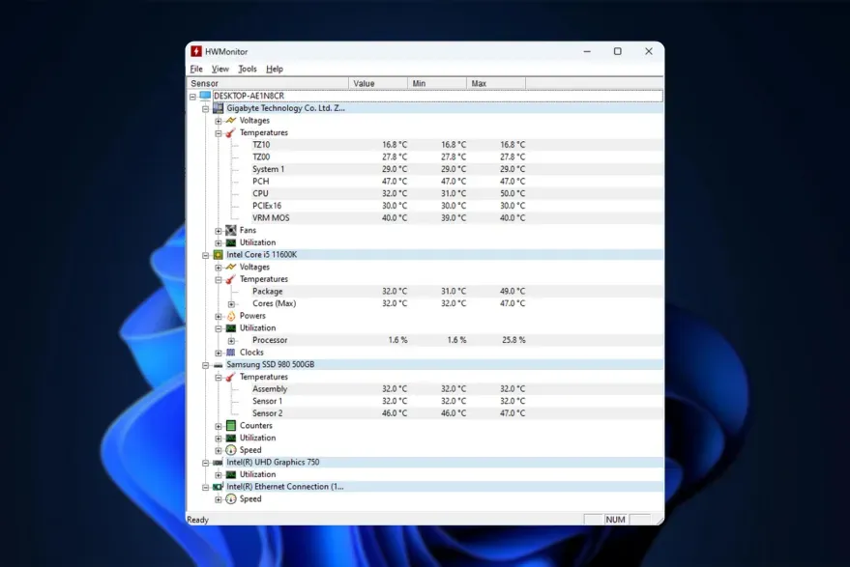
Task: Click the Intel UHD Graphics 750 GPU icon
Action: click(220, 462)
